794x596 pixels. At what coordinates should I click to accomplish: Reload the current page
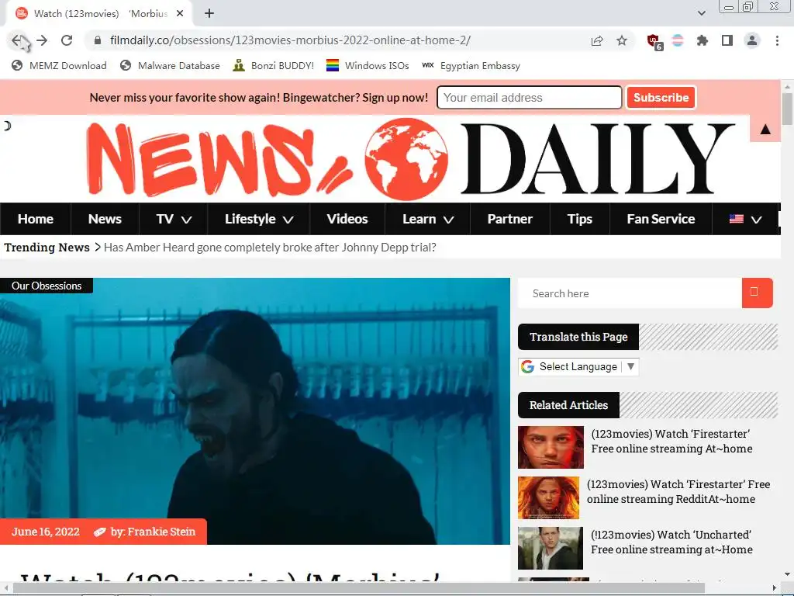(67, 40)
